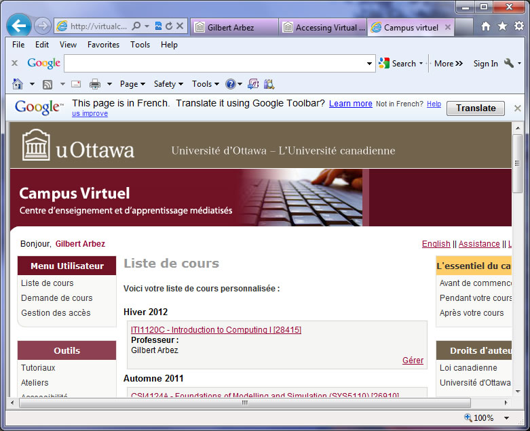Image resolution: width=530 pixels, height=431 pixels.
Task: Open the Assistance link
Action: (x=479, y=244)
